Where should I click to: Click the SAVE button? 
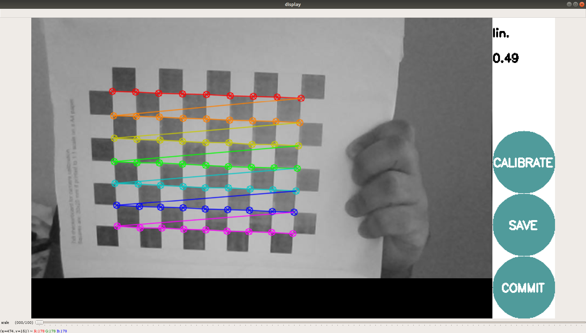[523, 225]
